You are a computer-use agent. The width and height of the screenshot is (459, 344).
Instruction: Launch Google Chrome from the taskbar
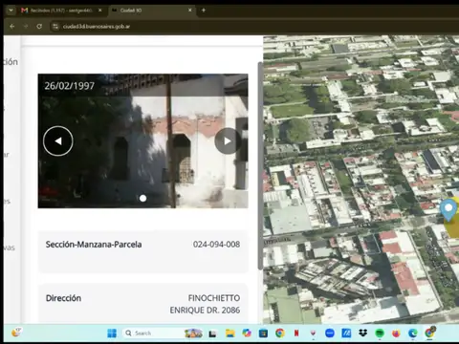tap(280, 333)
